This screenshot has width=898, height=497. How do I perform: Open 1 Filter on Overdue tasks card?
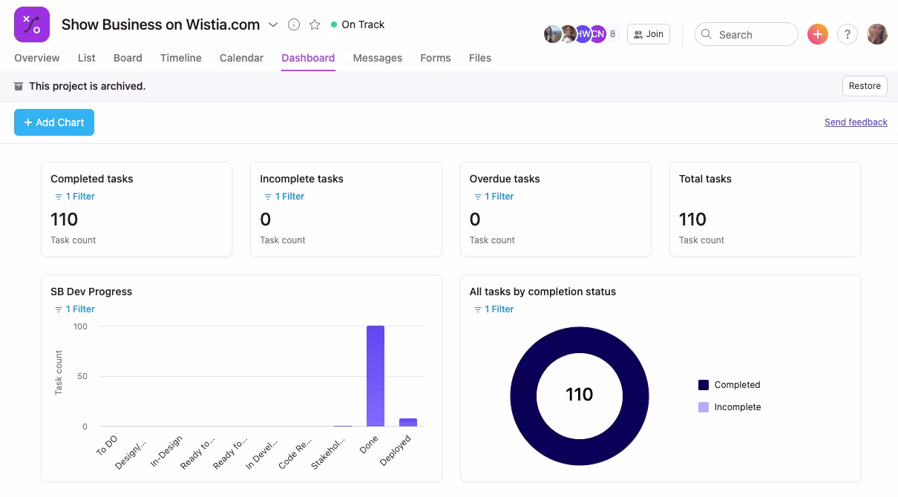click(x=494, y=197)
